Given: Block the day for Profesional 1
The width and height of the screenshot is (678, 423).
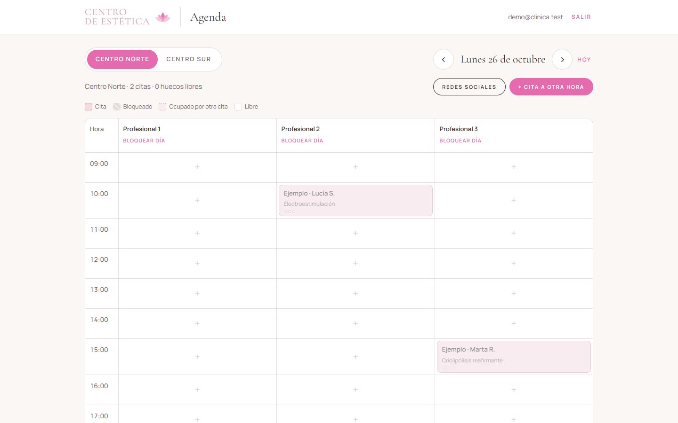Looking at the screenshot, I should tap(144, 141).
